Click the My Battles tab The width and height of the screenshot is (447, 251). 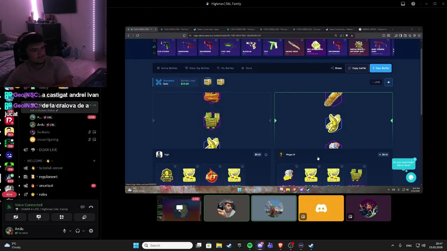coord(225,68)
